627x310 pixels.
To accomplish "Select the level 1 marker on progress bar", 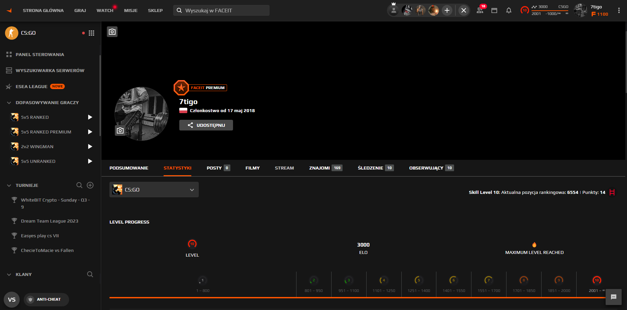I will (202, 280).
